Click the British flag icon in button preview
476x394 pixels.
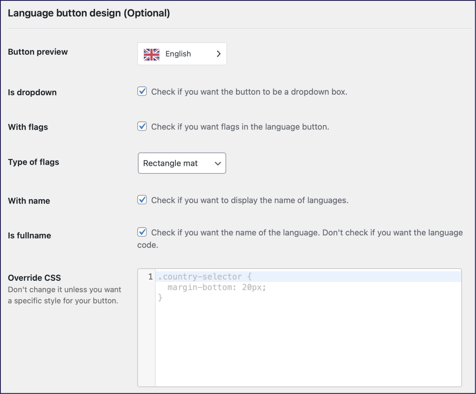(x=152, y=54)
